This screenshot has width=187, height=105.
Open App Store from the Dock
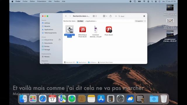tap(101, 99)
